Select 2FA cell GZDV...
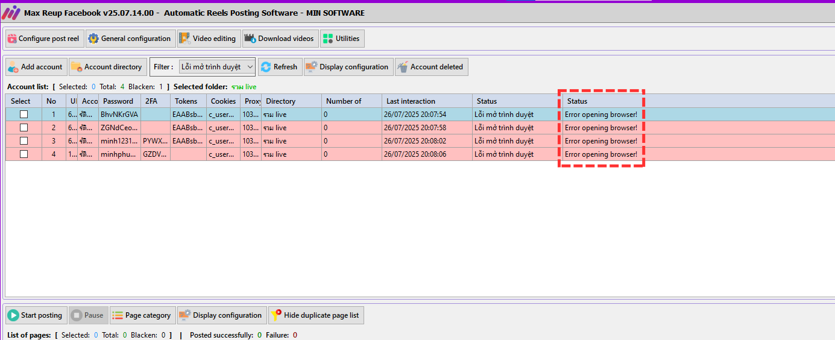 pyautogui.click(x=156, y=154)
